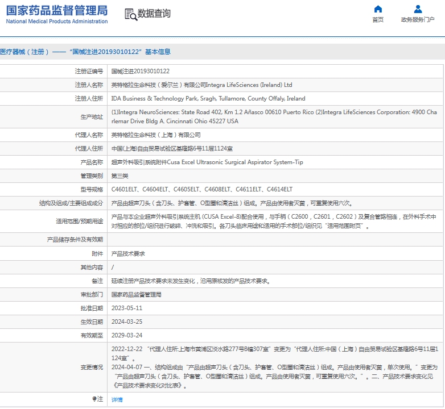Click 英特格拉生命科技（上海）有限公司 value
Screen dimensions: 445x409
156,135
